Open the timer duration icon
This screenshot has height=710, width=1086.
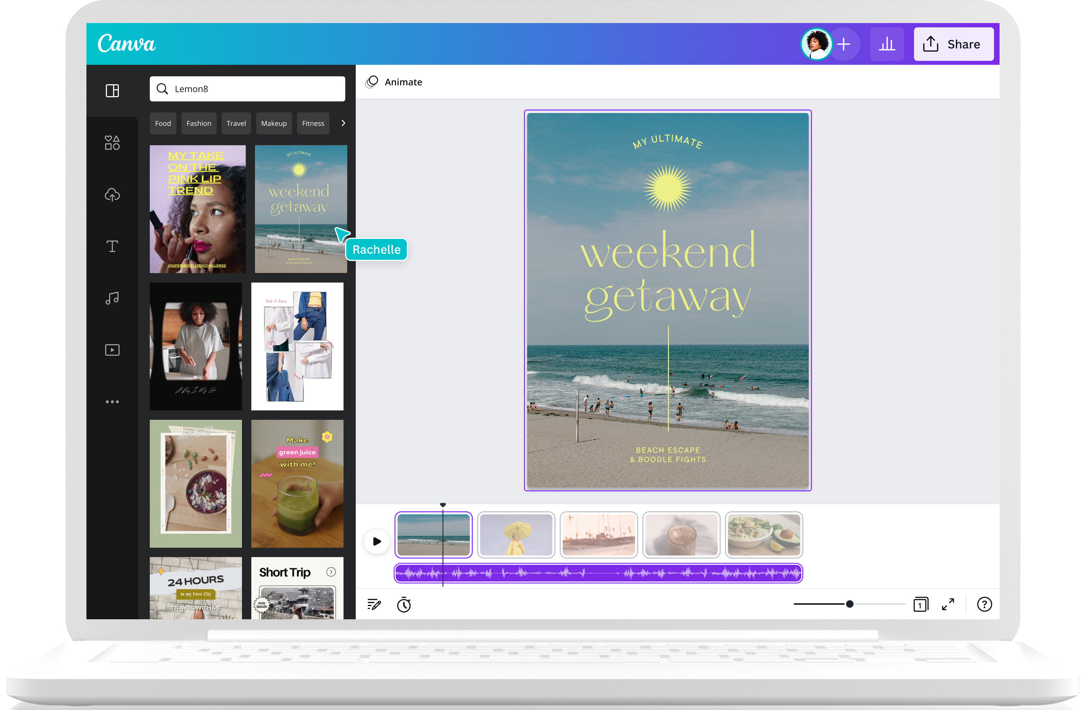pos(404,605)
